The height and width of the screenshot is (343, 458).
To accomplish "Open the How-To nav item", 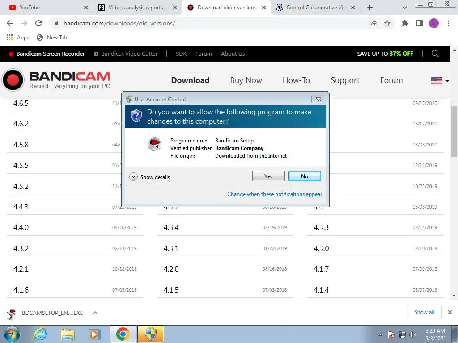I will click(296, 80).
